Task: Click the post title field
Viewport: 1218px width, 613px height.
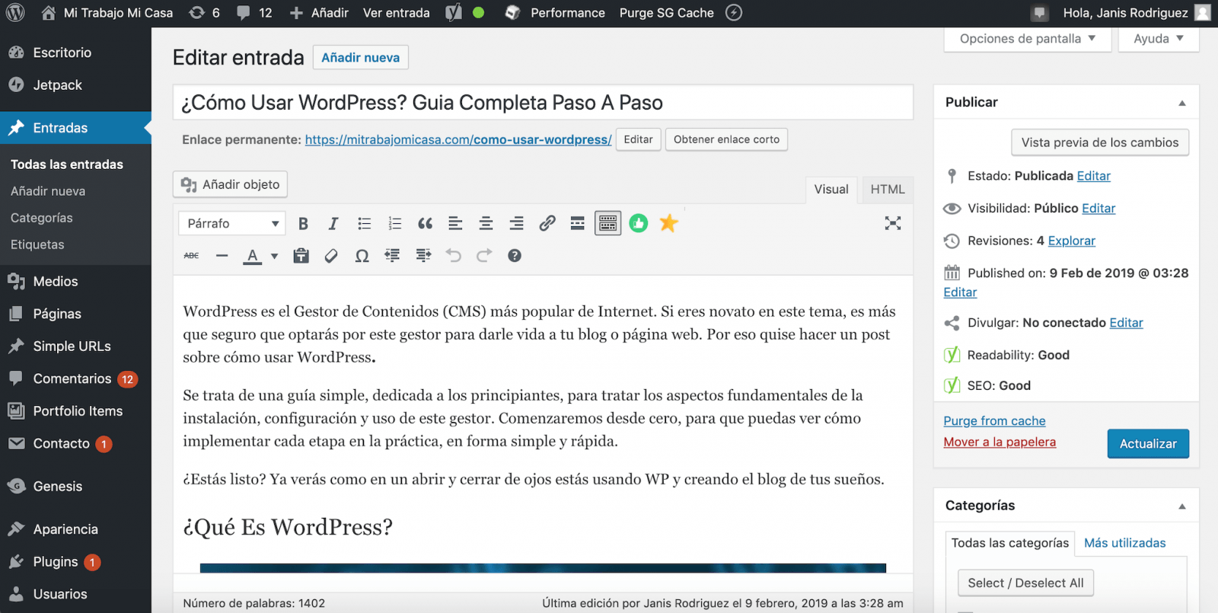Action: coord(543,102)
